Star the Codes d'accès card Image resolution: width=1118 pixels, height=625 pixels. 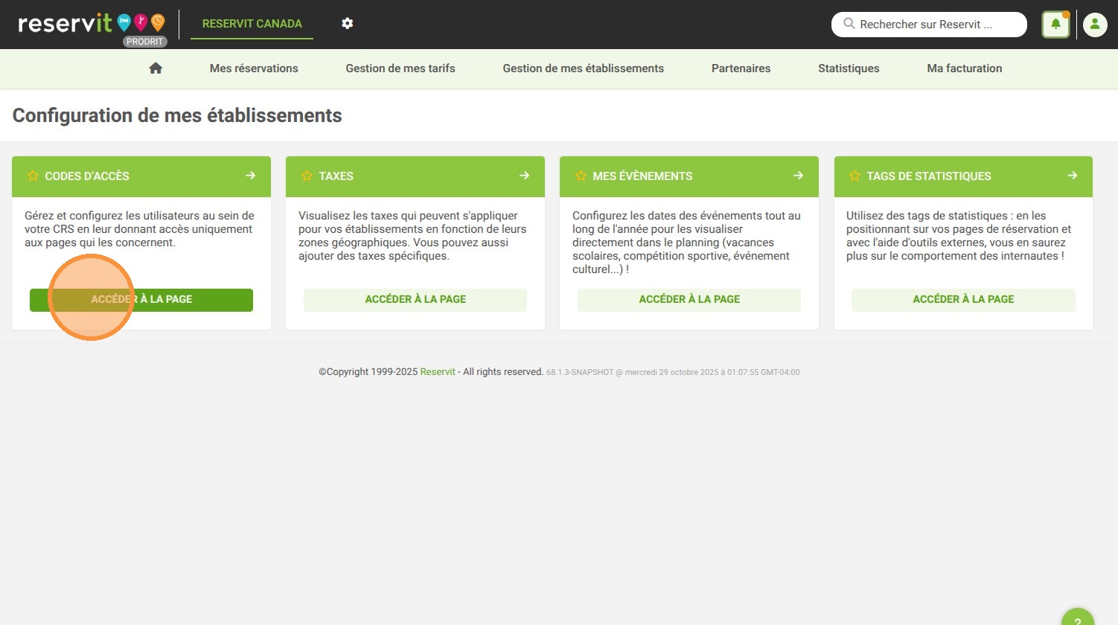(x=33, y=176)
